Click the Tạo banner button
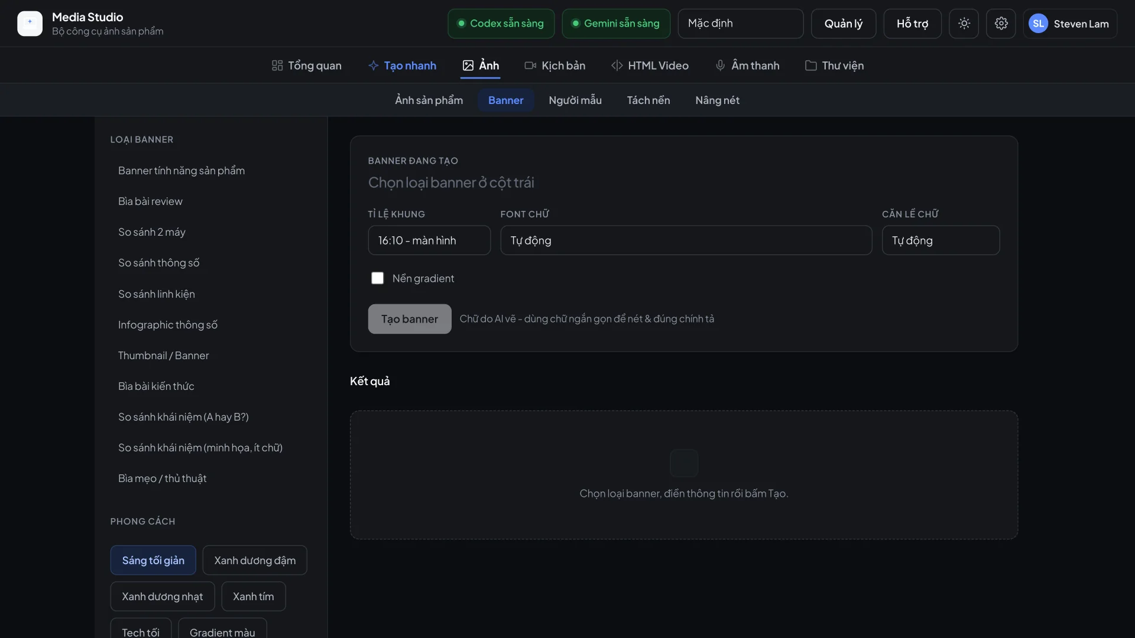The width and height of the screenshot is (1135, 638). click(x=410, y=319)
